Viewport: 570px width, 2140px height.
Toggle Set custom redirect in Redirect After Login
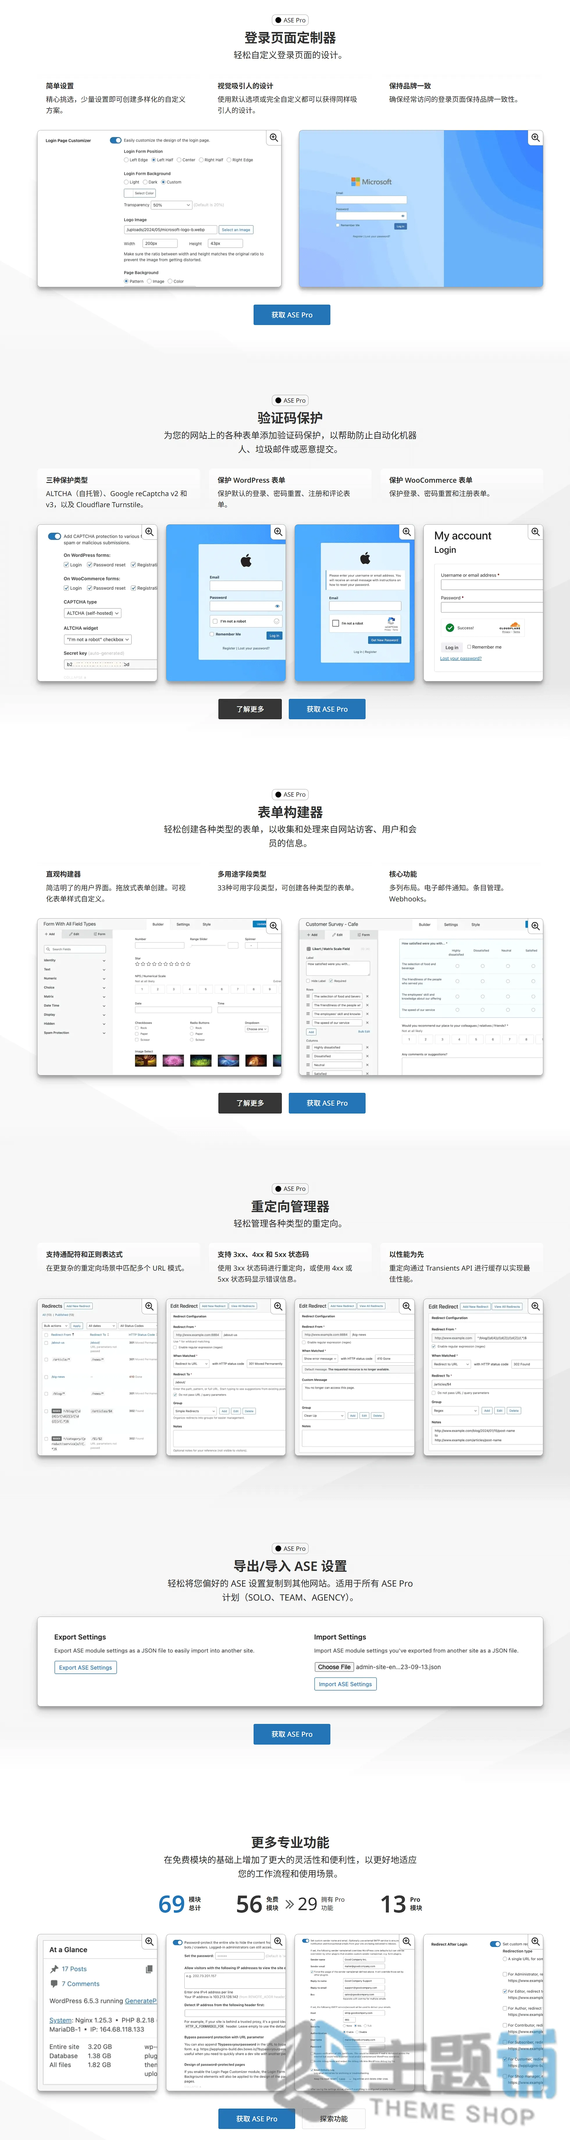pos(495,1944)
